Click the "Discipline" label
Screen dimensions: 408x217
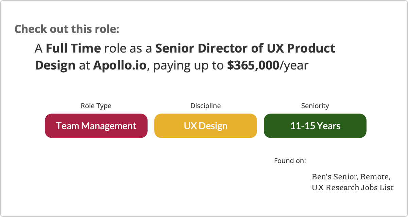[205, 106]
